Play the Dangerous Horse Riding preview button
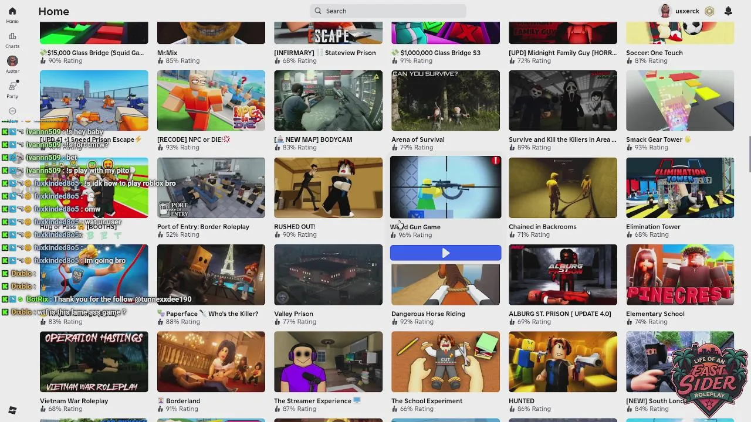 [x=445, y=253]
